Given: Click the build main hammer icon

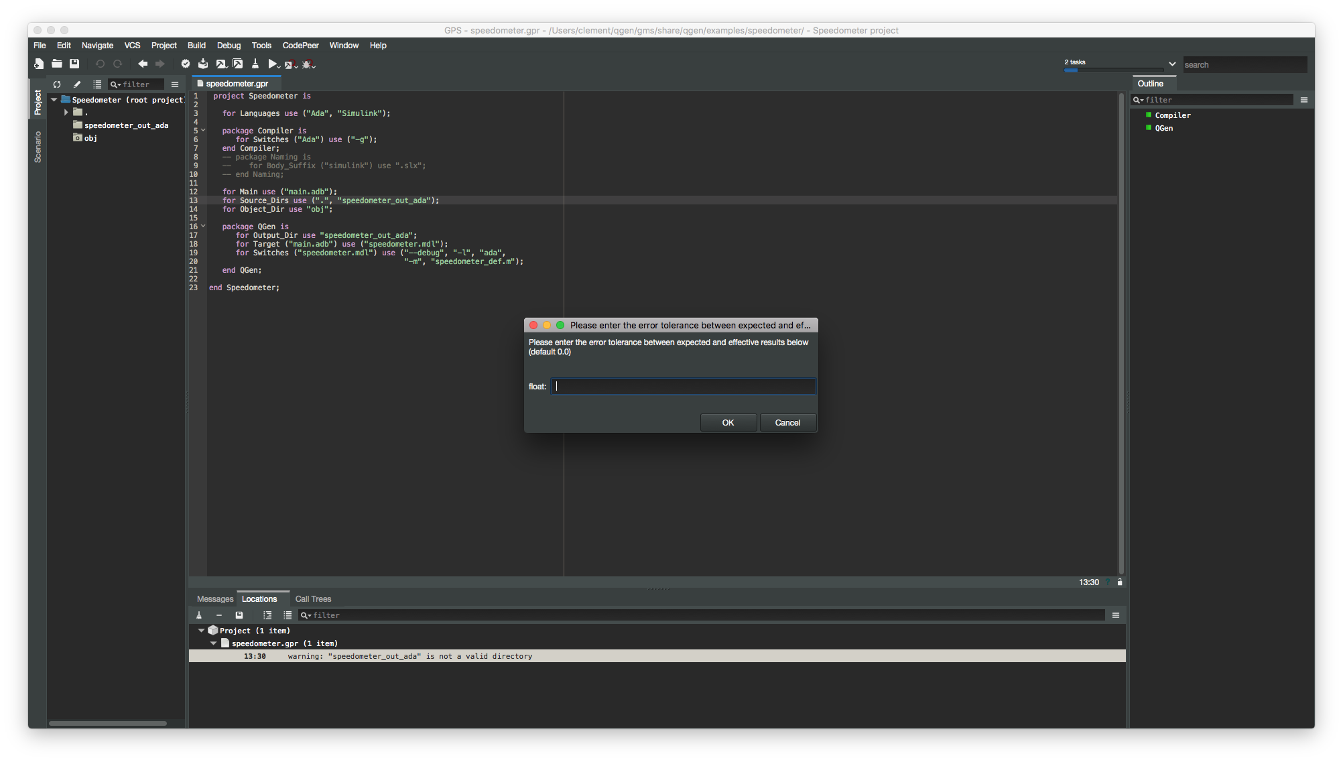Looking at the screenshot, I should 220,64.
